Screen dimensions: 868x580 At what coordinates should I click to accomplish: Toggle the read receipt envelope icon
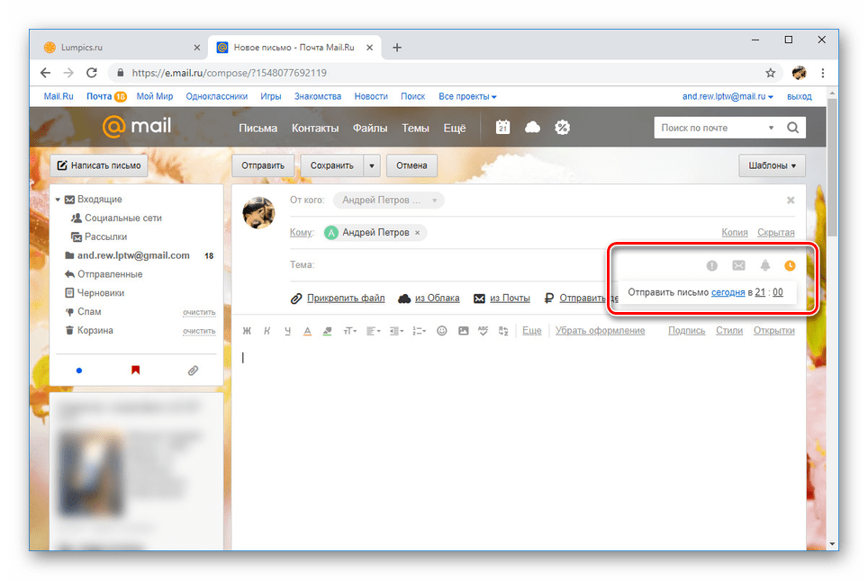tap(738, 265)
